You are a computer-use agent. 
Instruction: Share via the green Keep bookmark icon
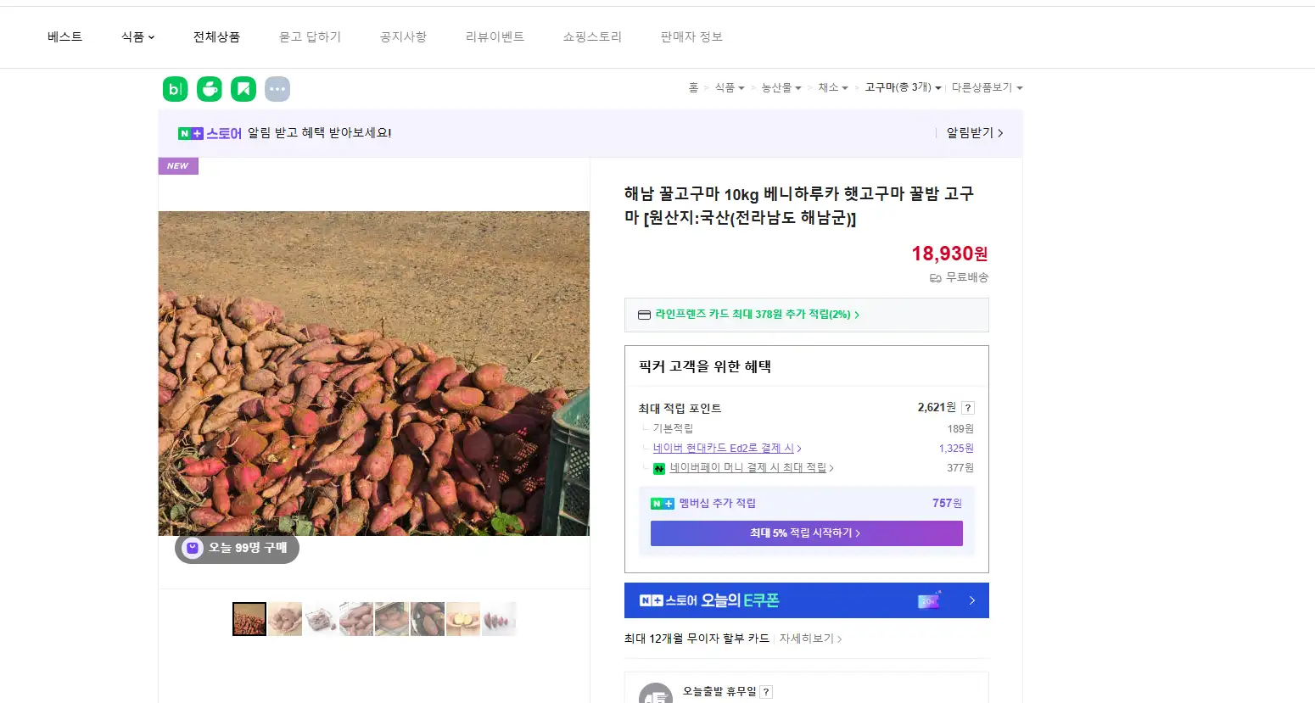[243, 89]
